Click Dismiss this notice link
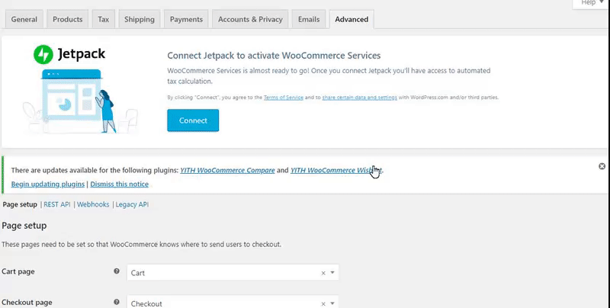This screenshot has height=308, width=610. (x=120, y=184)
